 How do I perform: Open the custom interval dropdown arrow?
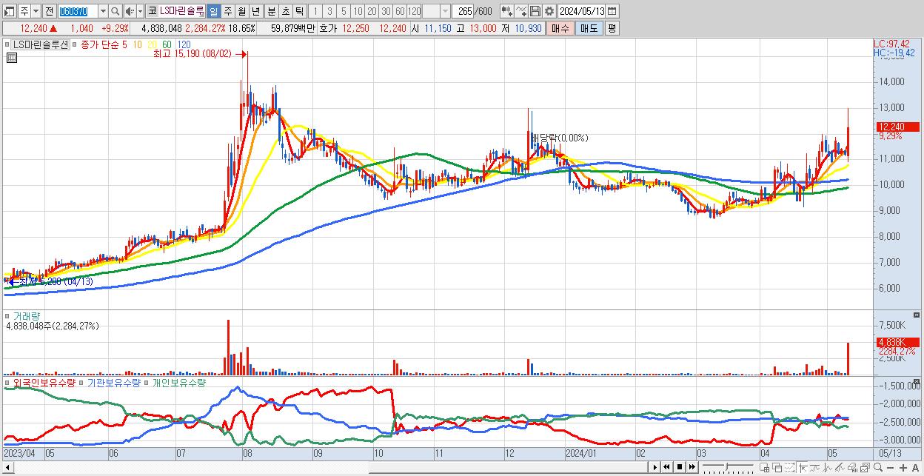tap(445, 12)
